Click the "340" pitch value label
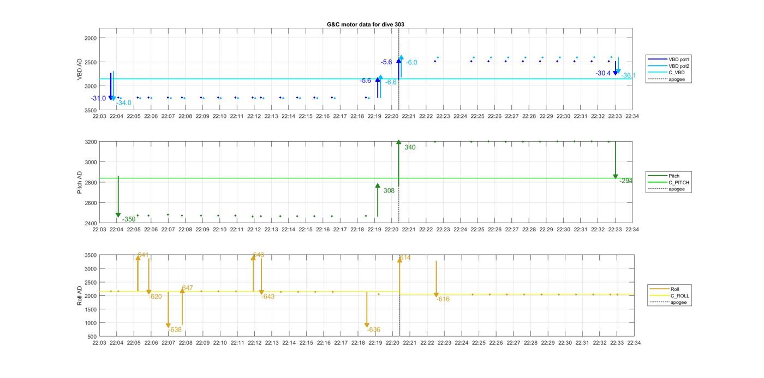 [409, 148]
